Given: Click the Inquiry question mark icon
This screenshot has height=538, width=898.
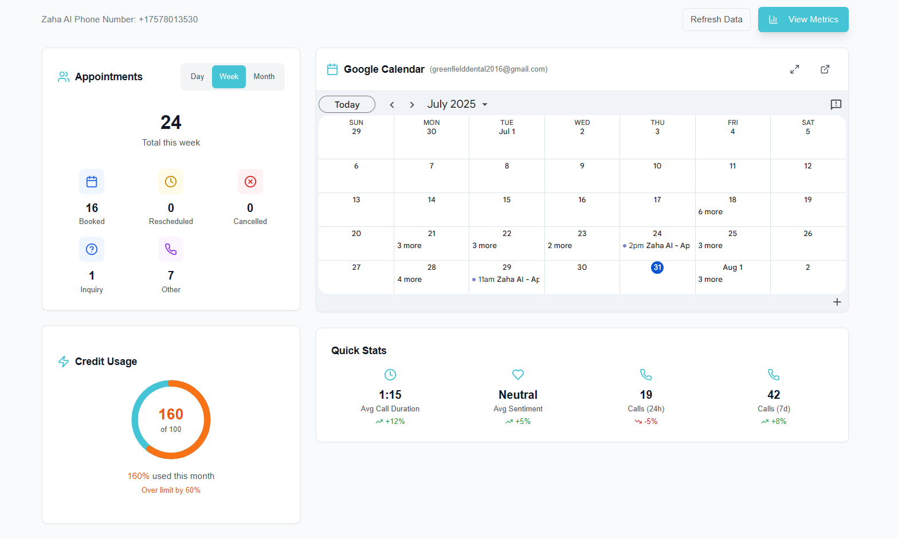Looking at the screenshot, I should coord(92,249).
